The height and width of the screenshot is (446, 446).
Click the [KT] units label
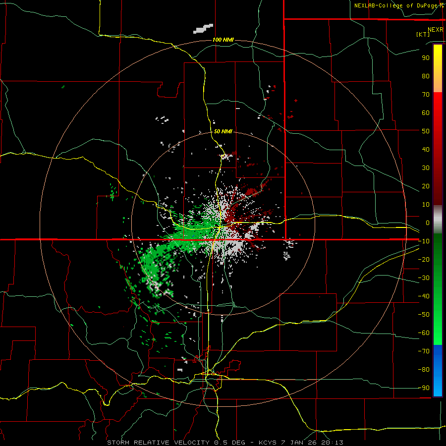(423, 34)
